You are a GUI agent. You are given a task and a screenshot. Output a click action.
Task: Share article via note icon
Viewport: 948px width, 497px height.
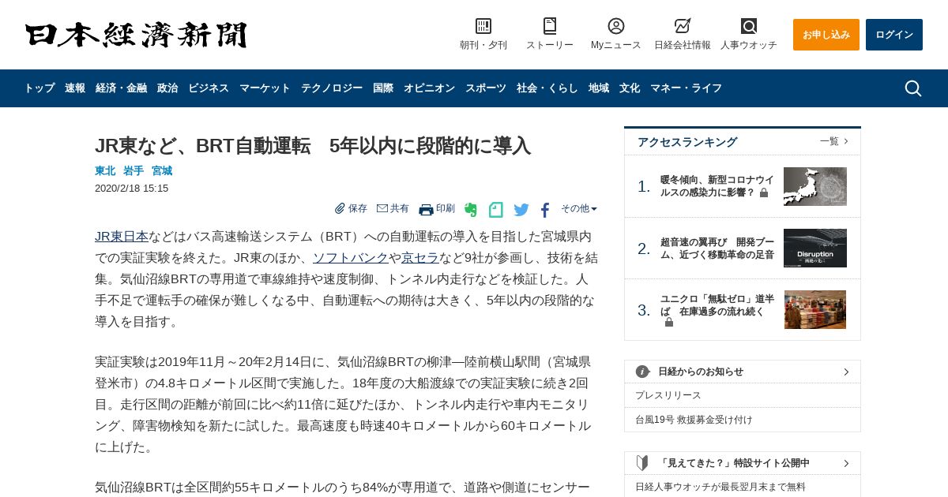click(495, 210)
